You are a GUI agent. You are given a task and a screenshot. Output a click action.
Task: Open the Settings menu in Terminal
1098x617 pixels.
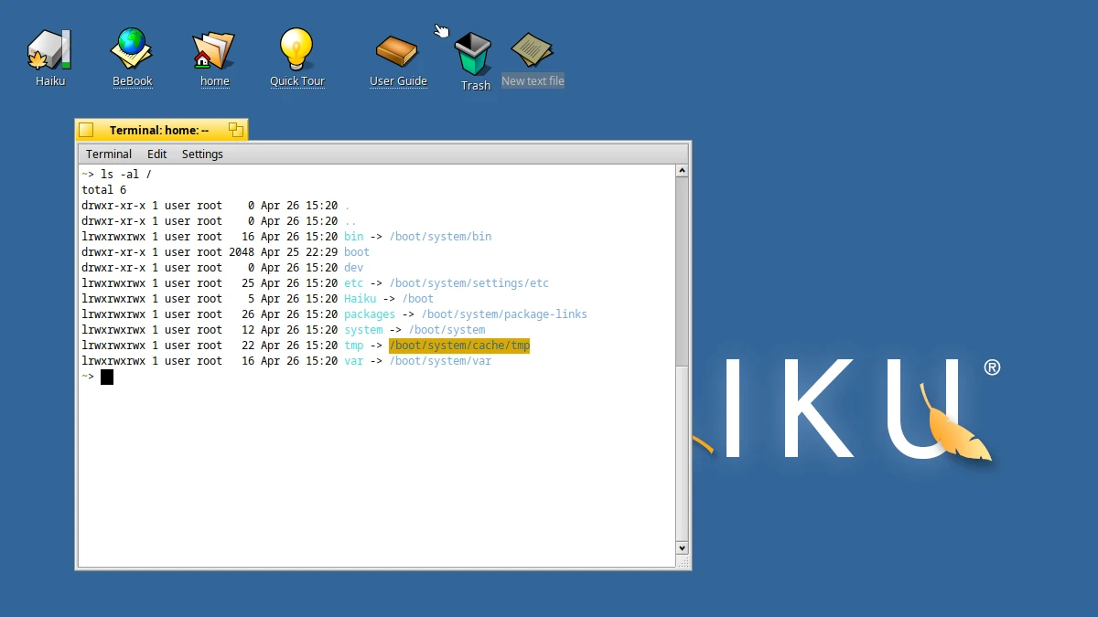point(202,154)
